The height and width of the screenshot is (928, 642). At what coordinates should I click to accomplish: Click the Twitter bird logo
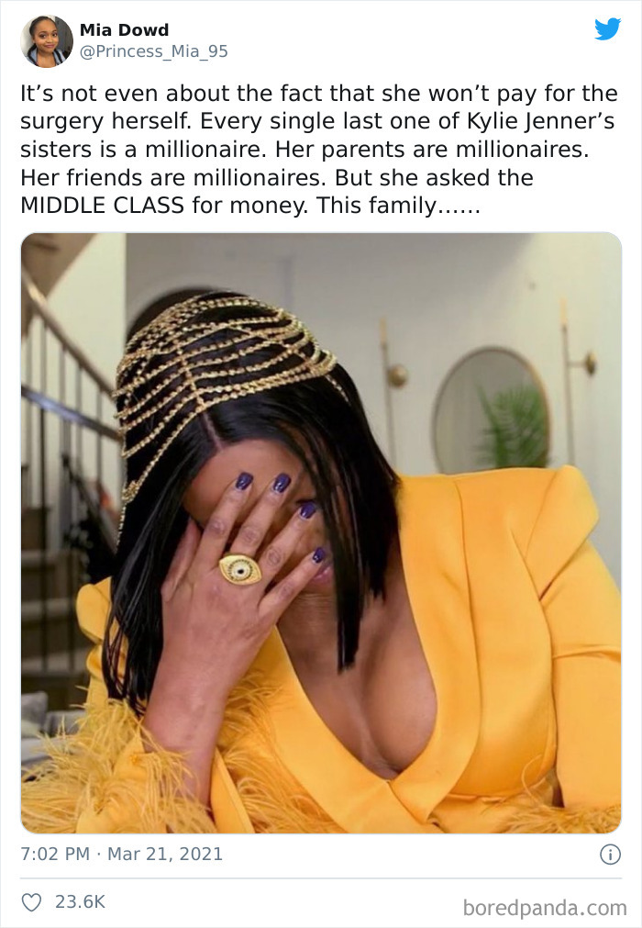pos(607,28)
